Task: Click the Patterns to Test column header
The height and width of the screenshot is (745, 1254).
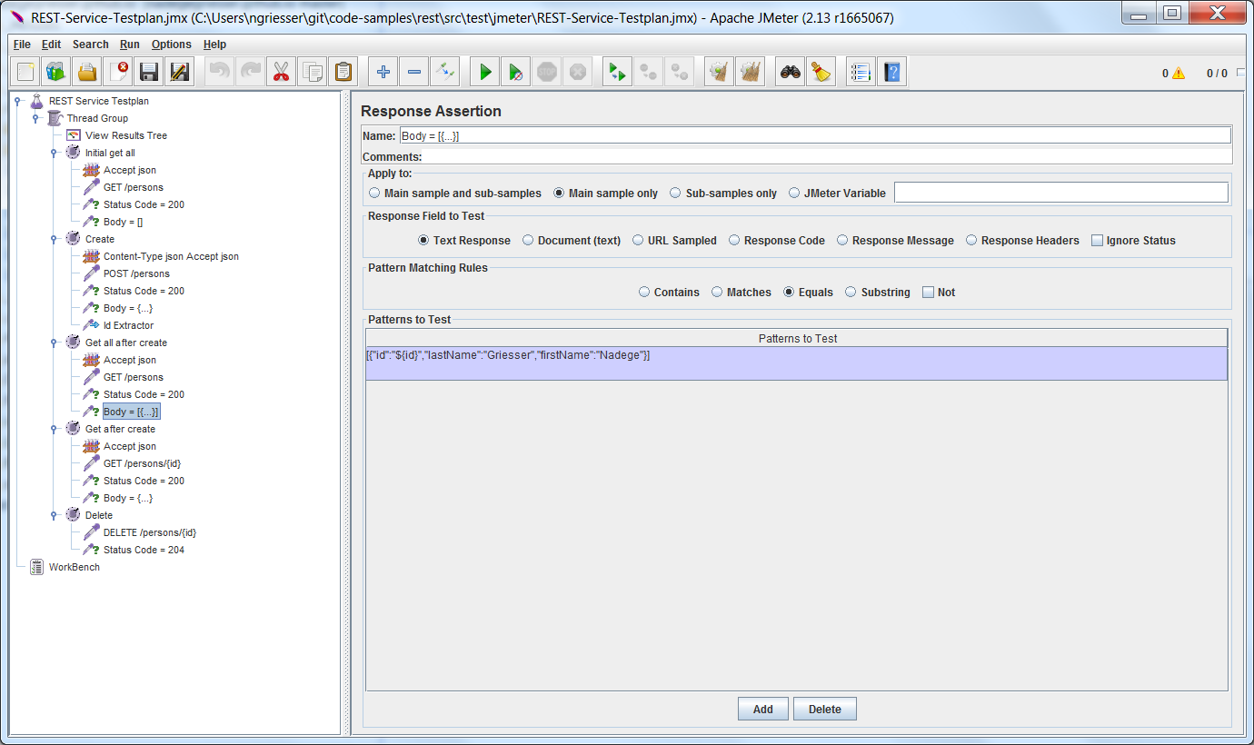Action: coord(797,338)
